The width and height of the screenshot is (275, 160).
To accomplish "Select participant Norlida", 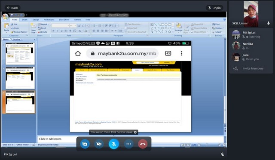I will pyautogui.click(x=251, y=46).
